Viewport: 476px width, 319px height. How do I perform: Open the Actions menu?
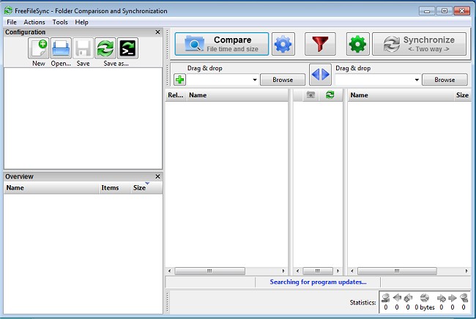point(34,22)
